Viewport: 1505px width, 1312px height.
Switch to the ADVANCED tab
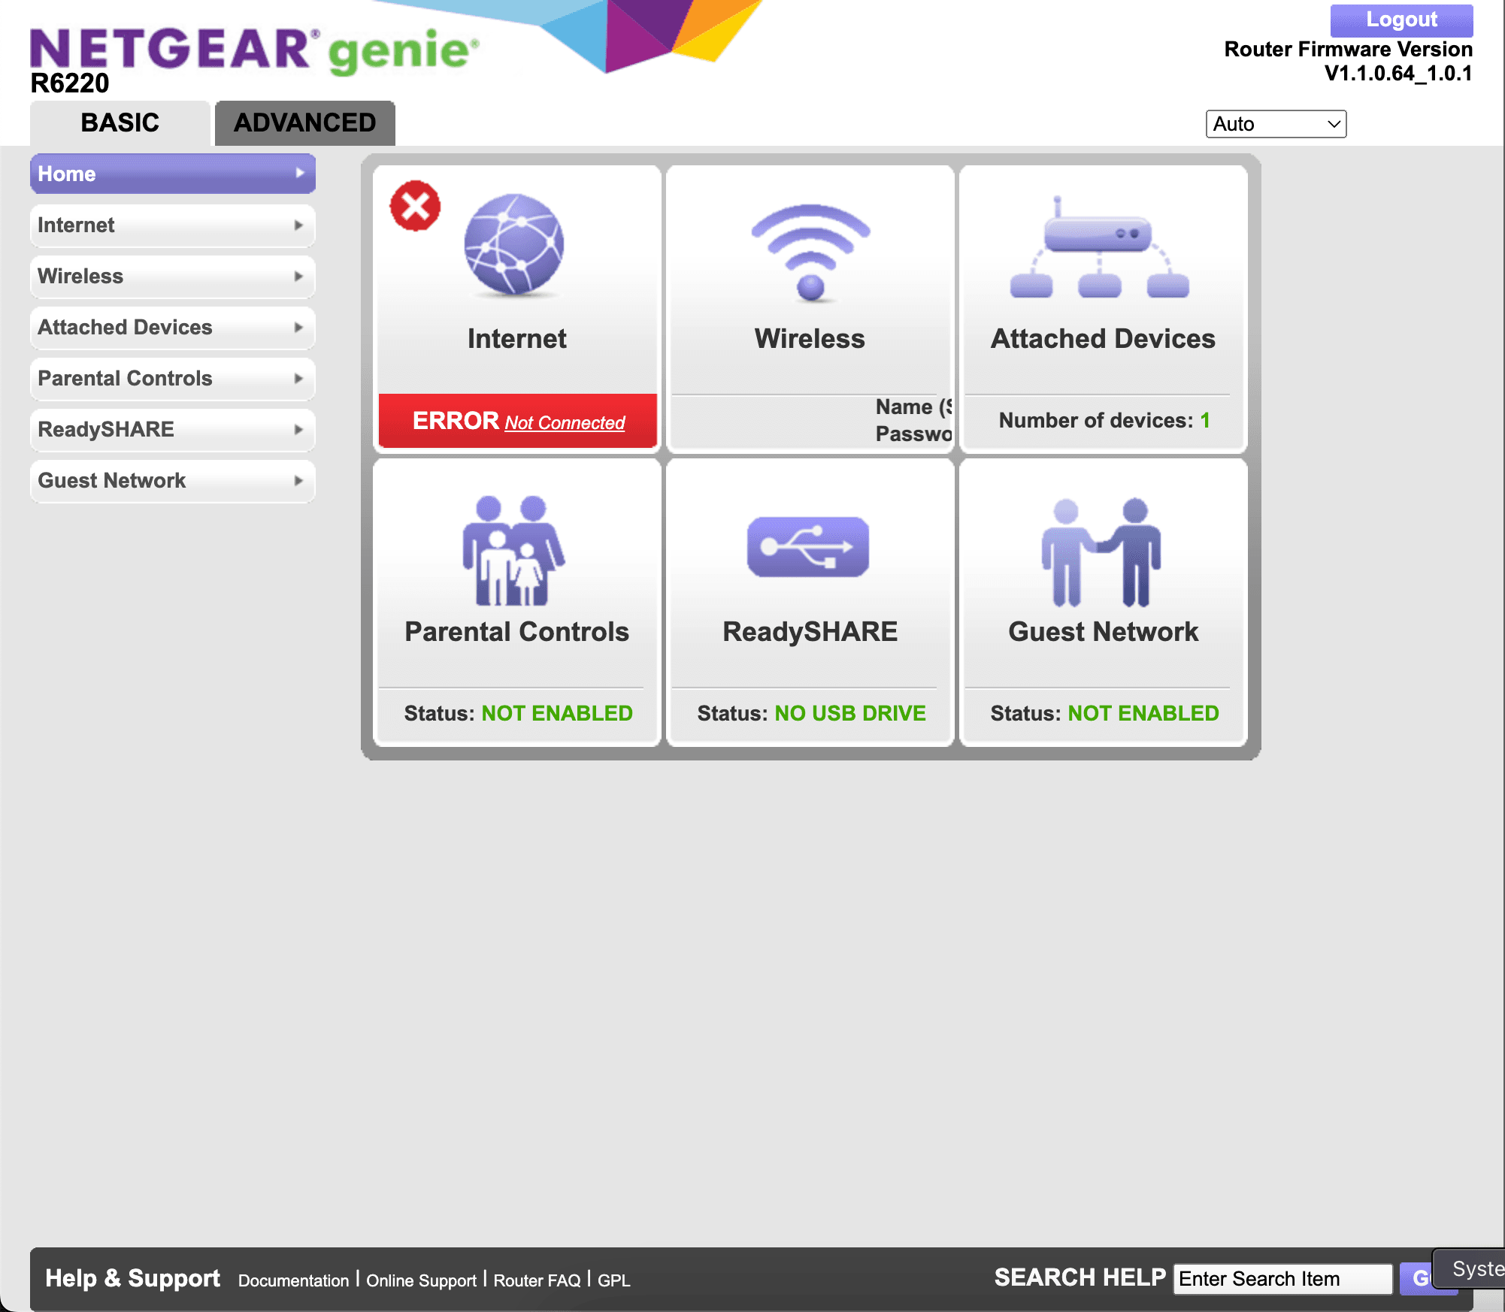(304, 122)
